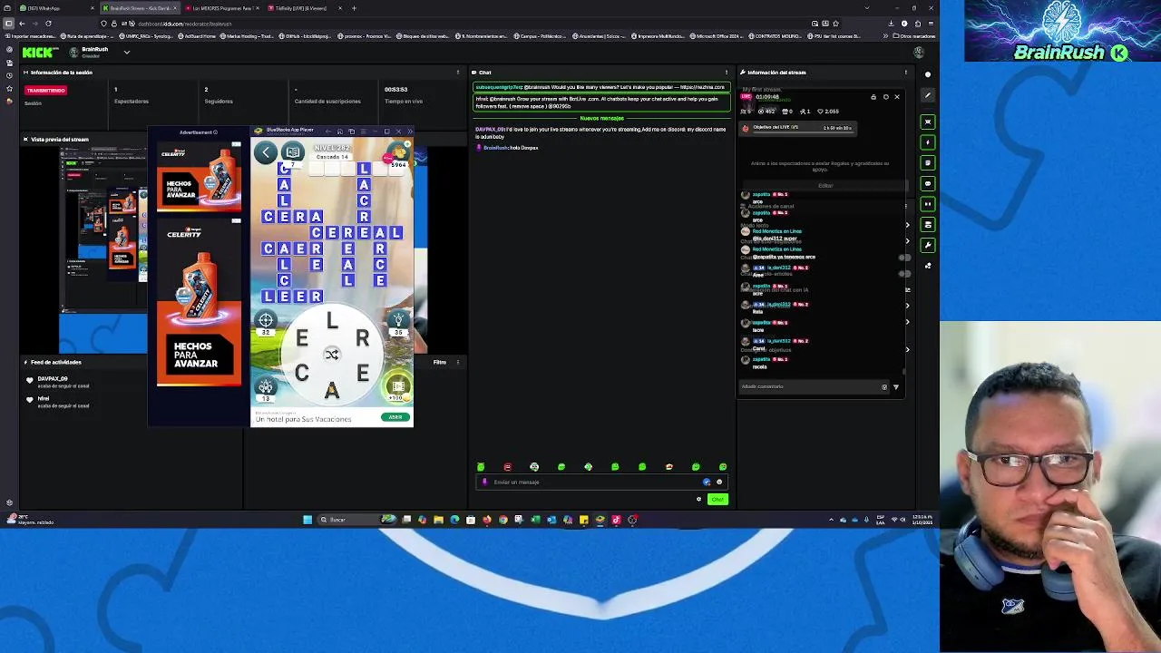Expand the BrainRush creator dropdown
The image size is (1161, 653).
tap(127, 52)
